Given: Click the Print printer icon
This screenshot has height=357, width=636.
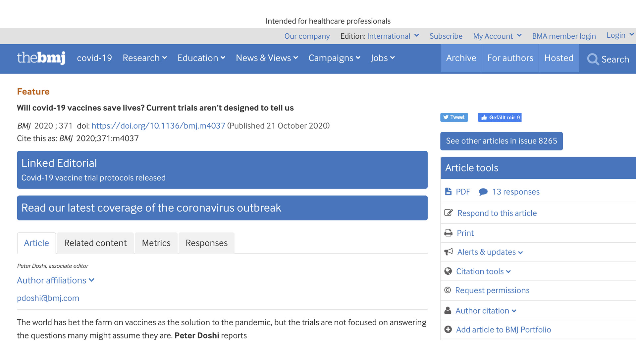Looking at the screenshot, I should tap(449, 233).
